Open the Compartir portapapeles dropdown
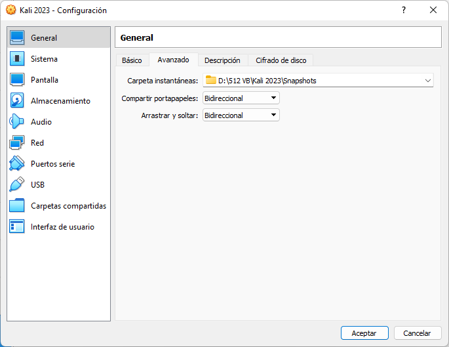Viewport: 449px width, 347px height. click(x=241, y=98)
